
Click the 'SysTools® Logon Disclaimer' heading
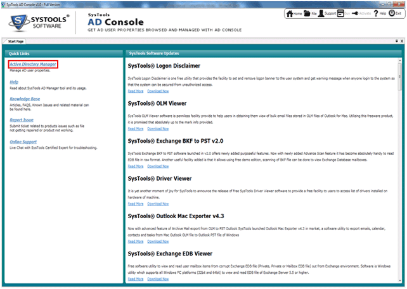click(164, 66)
